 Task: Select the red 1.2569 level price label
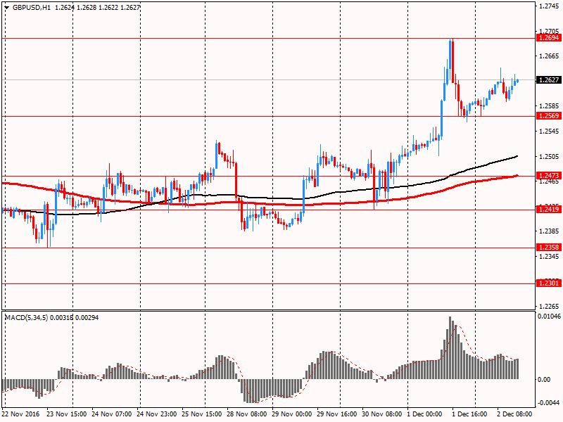pyautogui.click(x=548, y=115)
